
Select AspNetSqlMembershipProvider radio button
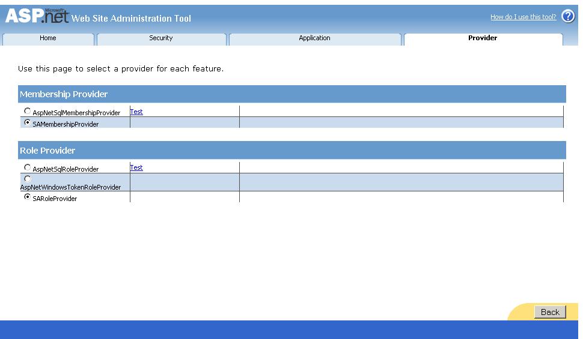[27, 111]
